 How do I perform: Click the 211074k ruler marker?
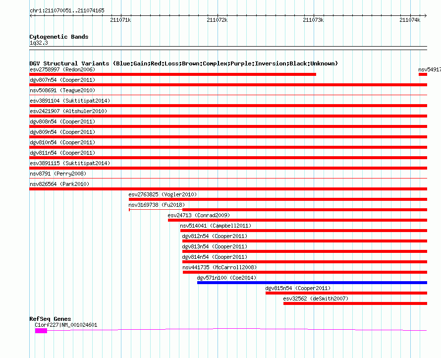click(410, 20)
